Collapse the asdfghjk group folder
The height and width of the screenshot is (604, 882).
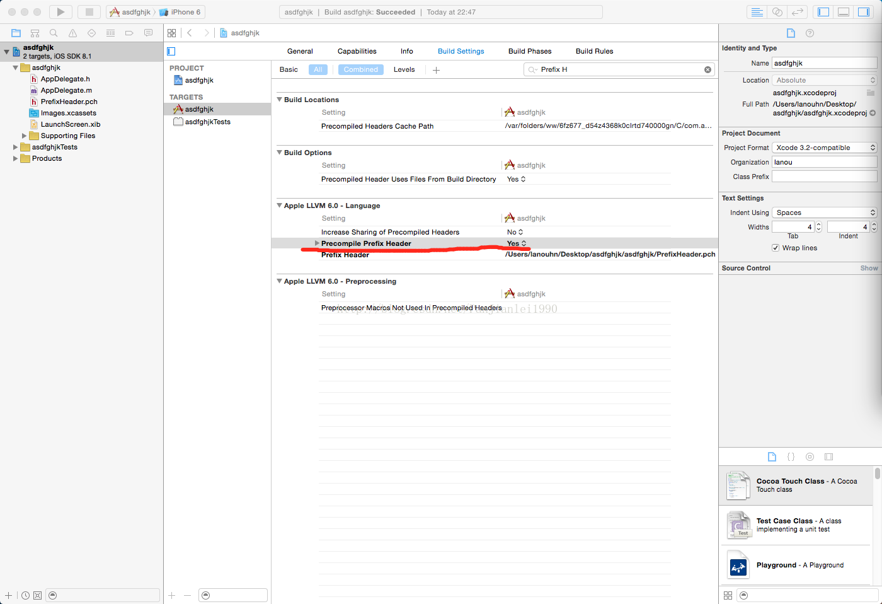click(x=16, y=67)
